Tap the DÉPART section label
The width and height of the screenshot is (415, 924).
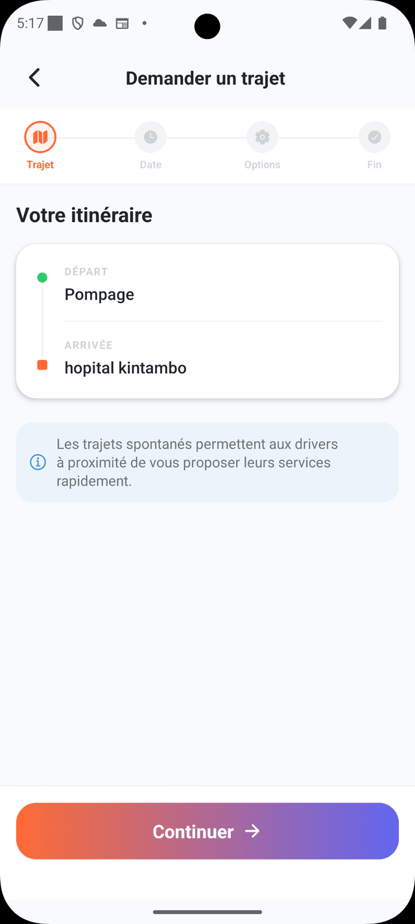coord(86,271)
